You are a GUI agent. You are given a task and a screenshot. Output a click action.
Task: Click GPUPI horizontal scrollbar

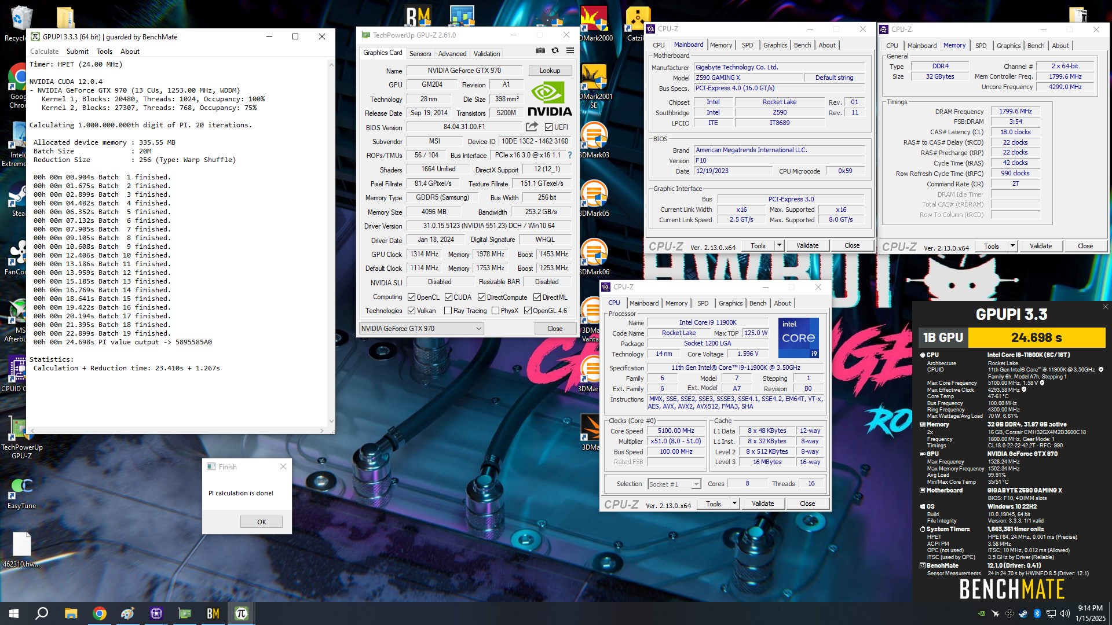177,431
